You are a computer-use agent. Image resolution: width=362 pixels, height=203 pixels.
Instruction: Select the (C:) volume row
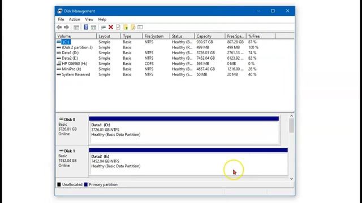click(66, 42)
